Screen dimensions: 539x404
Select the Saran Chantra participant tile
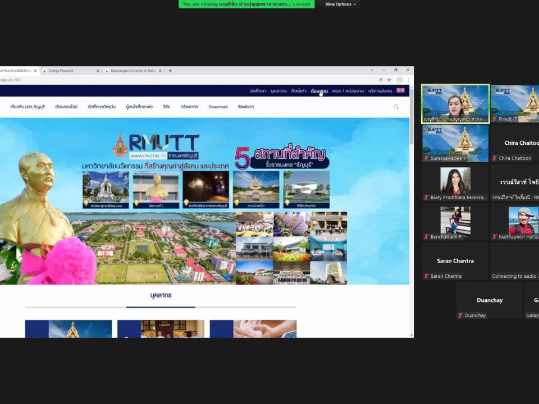(455, 261)
